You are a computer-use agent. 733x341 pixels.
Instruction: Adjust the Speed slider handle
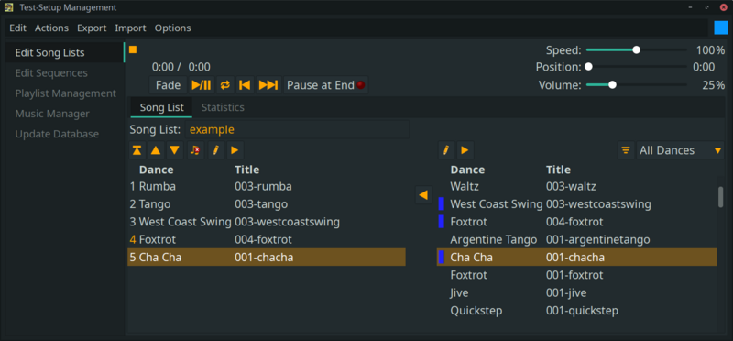click(x=636, y=50)
